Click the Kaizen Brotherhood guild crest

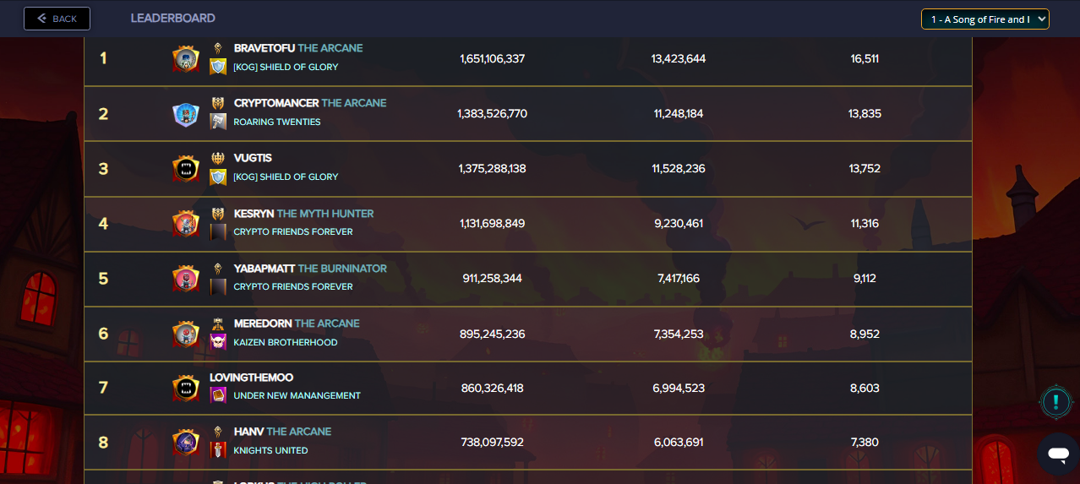(218, 342)
